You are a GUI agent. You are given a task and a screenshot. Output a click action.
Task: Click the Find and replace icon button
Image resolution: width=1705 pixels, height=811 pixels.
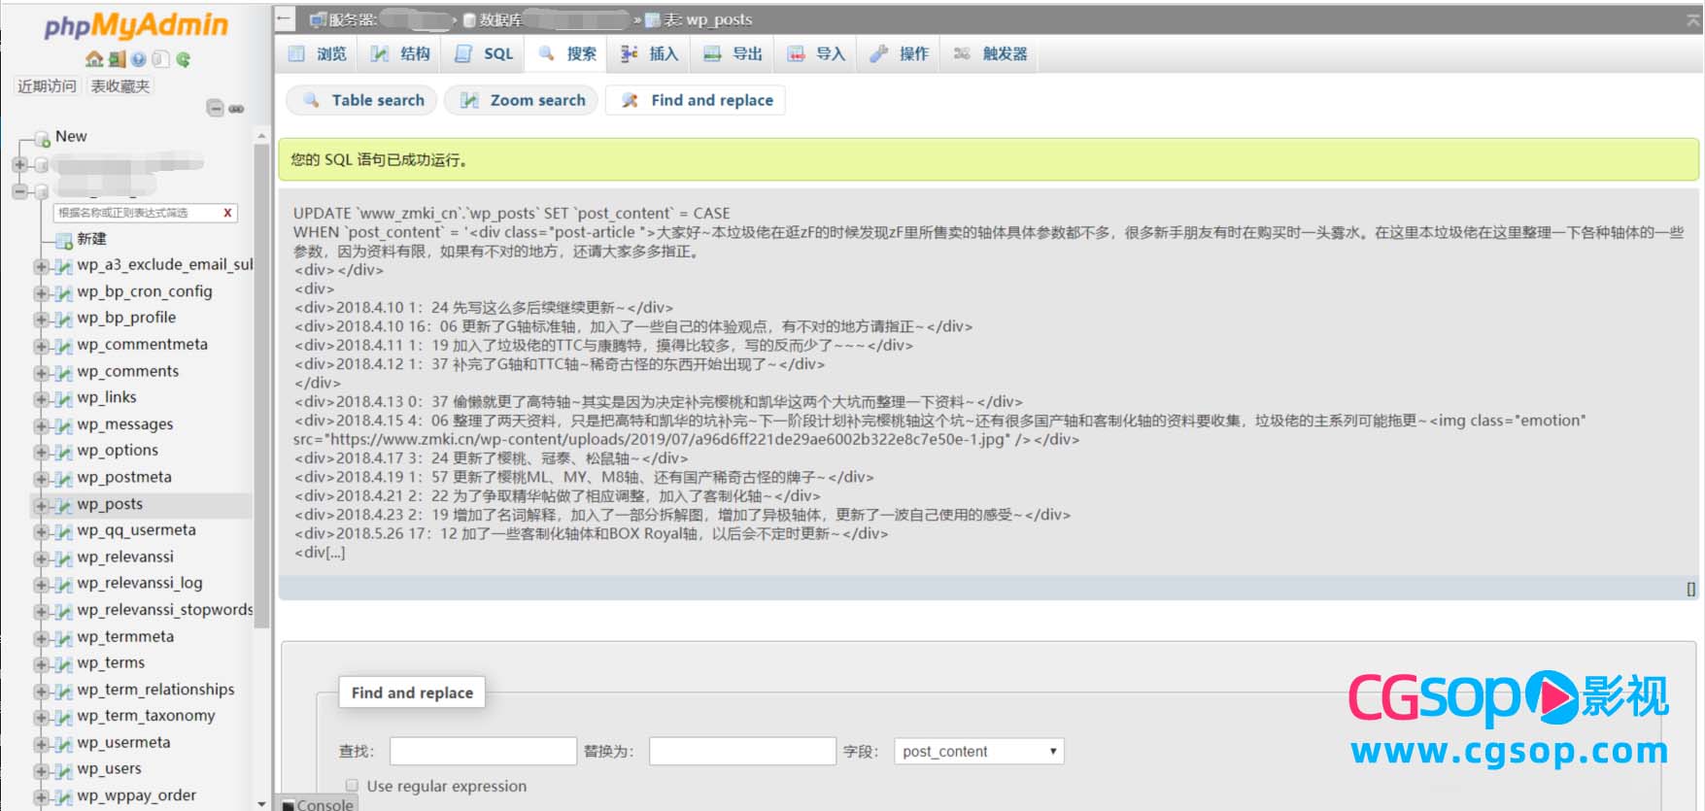coord(630,100)
